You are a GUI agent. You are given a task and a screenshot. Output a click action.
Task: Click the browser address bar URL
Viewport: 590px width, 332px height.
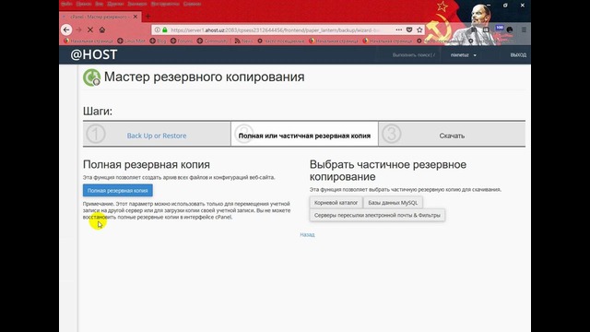[275, 30]
